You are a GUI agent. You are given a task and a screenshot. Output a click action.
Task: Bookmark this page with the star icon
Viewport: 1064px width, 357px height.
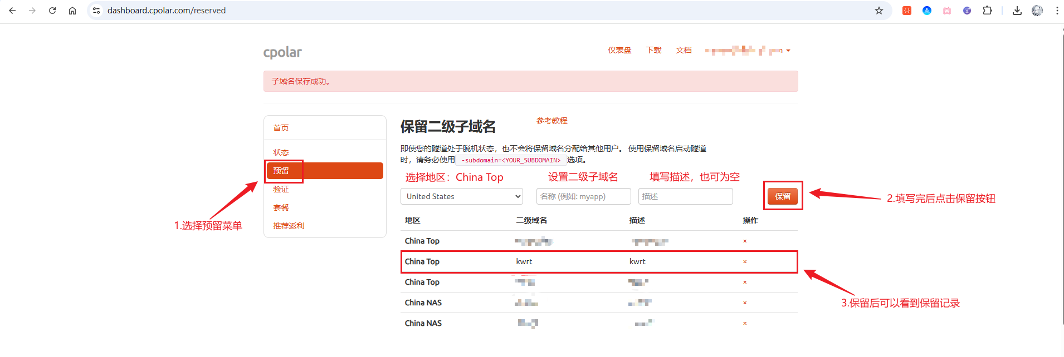click(879, 11)
